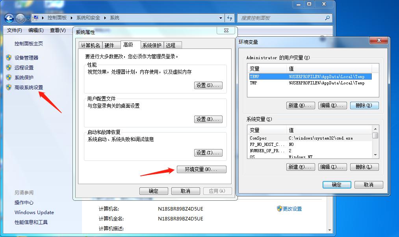Click the back navigation arrow
Image resolution: width=399 pixels, height=237 pixels.
[x=9, y=18]
